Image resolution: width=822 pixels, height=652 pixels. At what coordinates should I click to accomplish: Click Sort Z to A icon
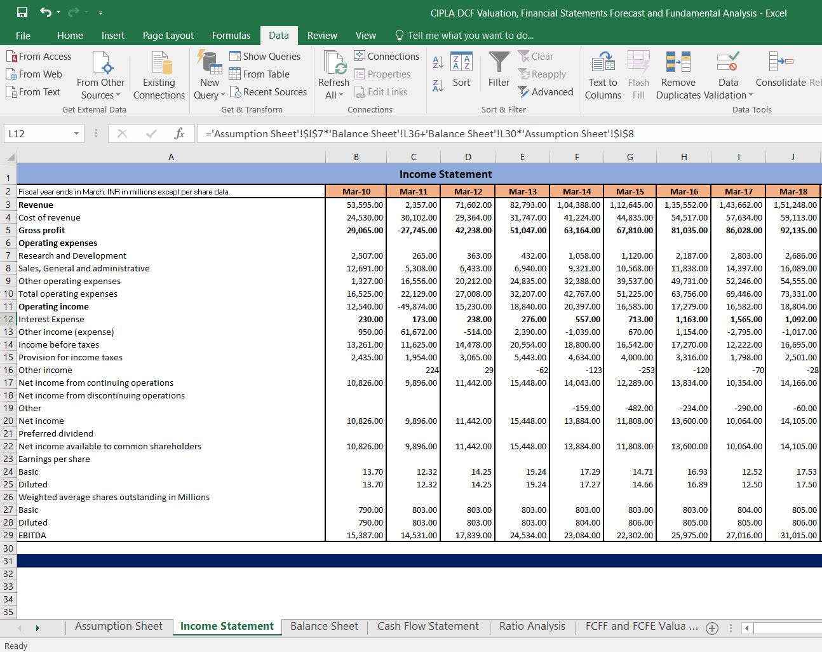pos(438,85)
